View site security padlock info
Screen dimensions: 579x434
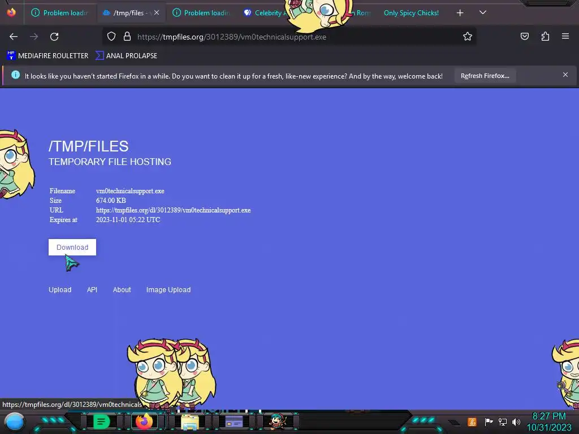pyautogui.click(x=127, y=37)
